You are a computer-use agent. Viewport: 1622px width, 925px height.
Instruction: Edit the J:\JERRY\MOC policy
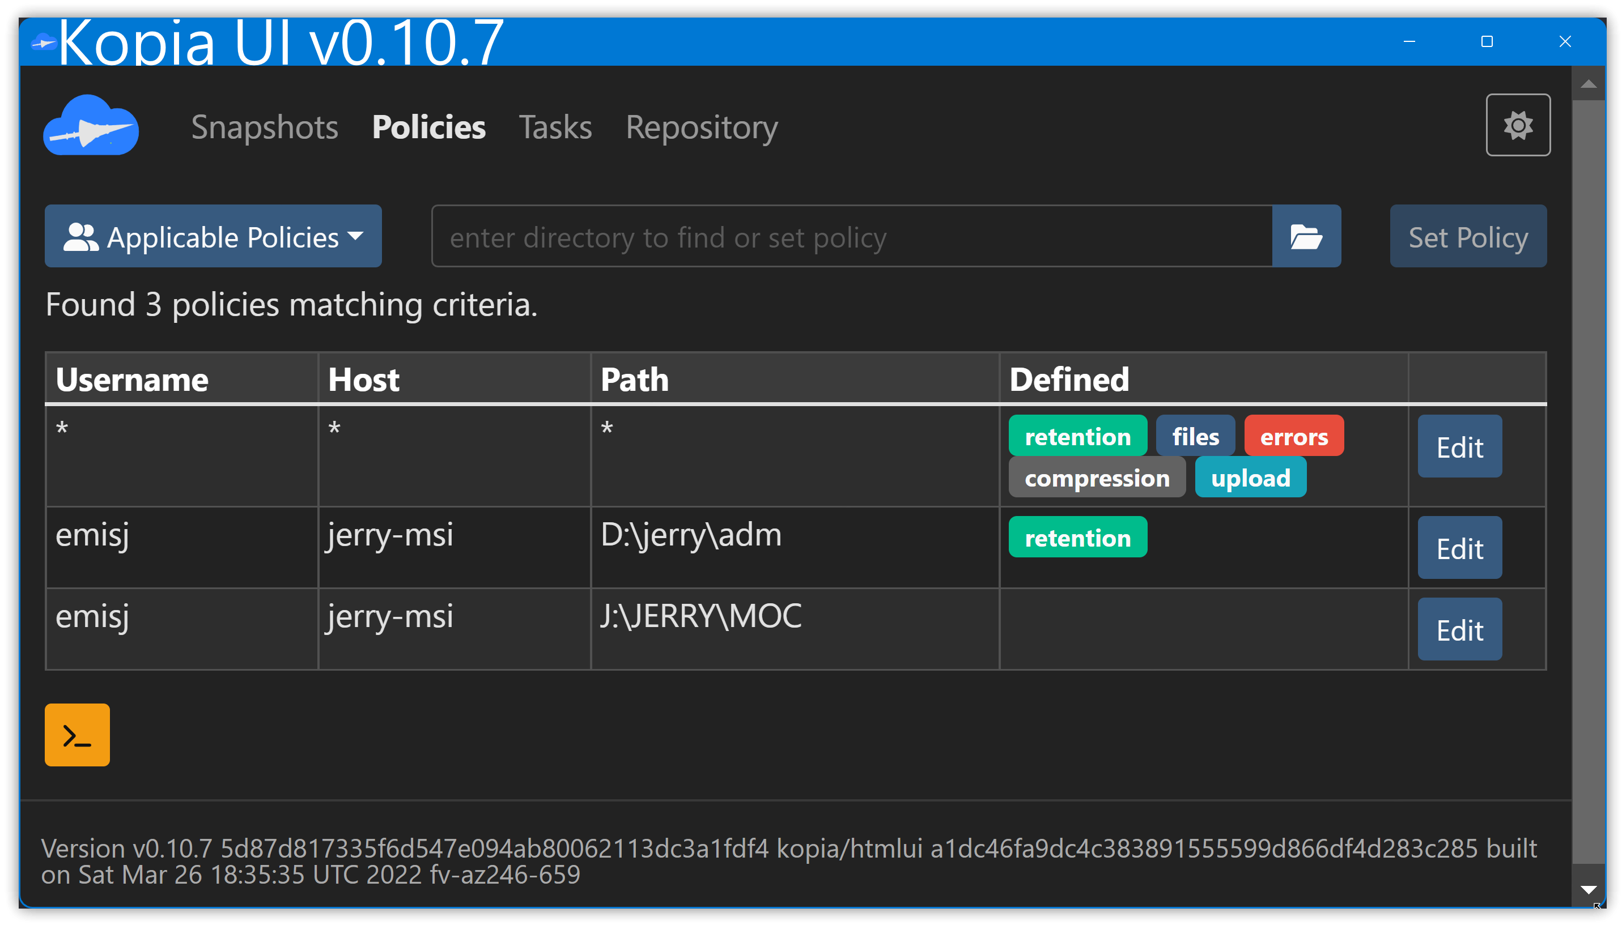(x=1459, y=630)
